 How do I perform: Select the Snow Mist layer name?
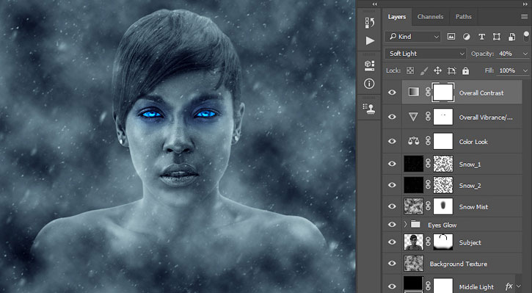click(x=473, y=207)
